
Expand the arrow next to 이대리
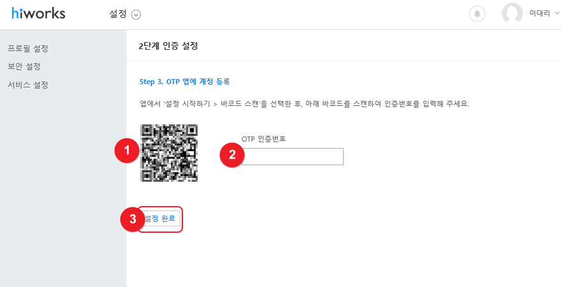(x=557, y=13)
